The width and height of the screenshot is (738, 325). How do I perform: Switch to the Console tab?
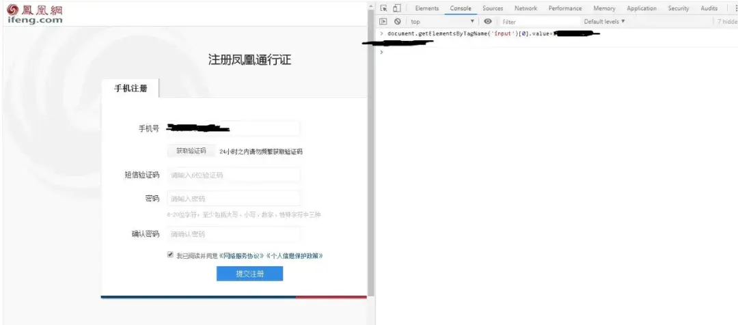coord(461,8)
